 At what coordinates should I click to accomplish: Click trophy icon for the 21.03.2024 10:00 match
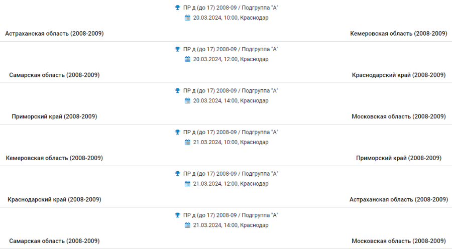[177, 132]
